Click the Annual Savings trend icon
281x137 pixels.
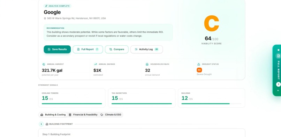[95, 64]
